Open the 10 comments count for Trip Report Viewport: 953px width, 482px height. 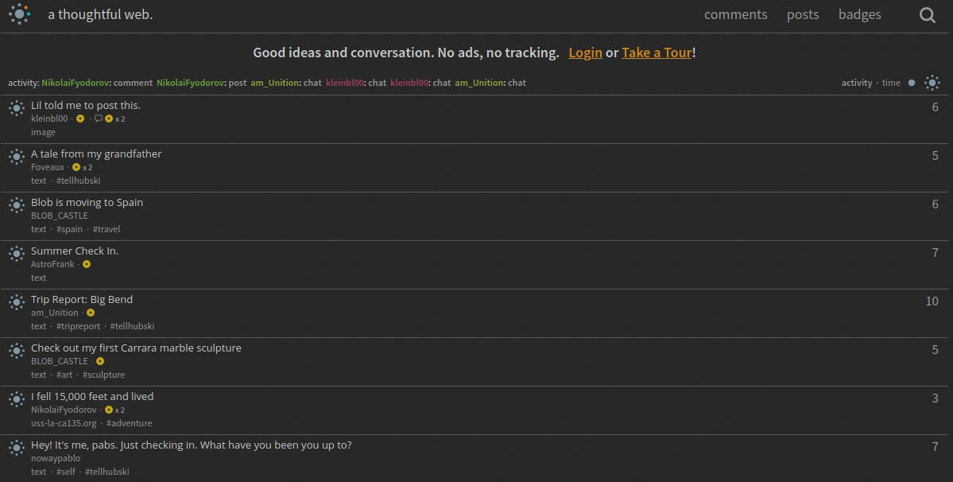pyautogui.click(x=932, y=301)
